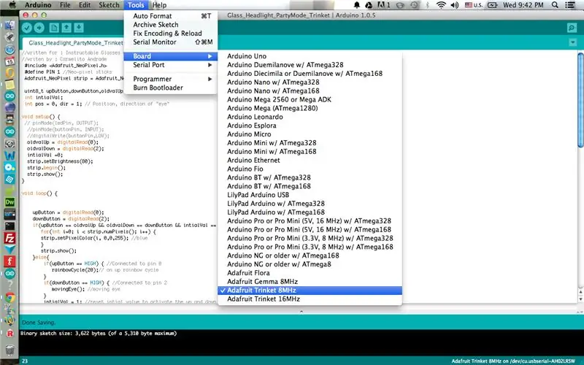
Task: Choose Arduino Mega 2560 or Mega ADK
Action: click(310, 99)
